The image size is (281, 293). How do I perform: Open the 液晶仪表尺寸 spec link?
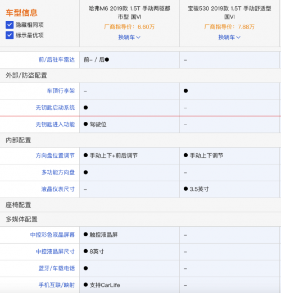pyautogui.click(x=58, y=189)
